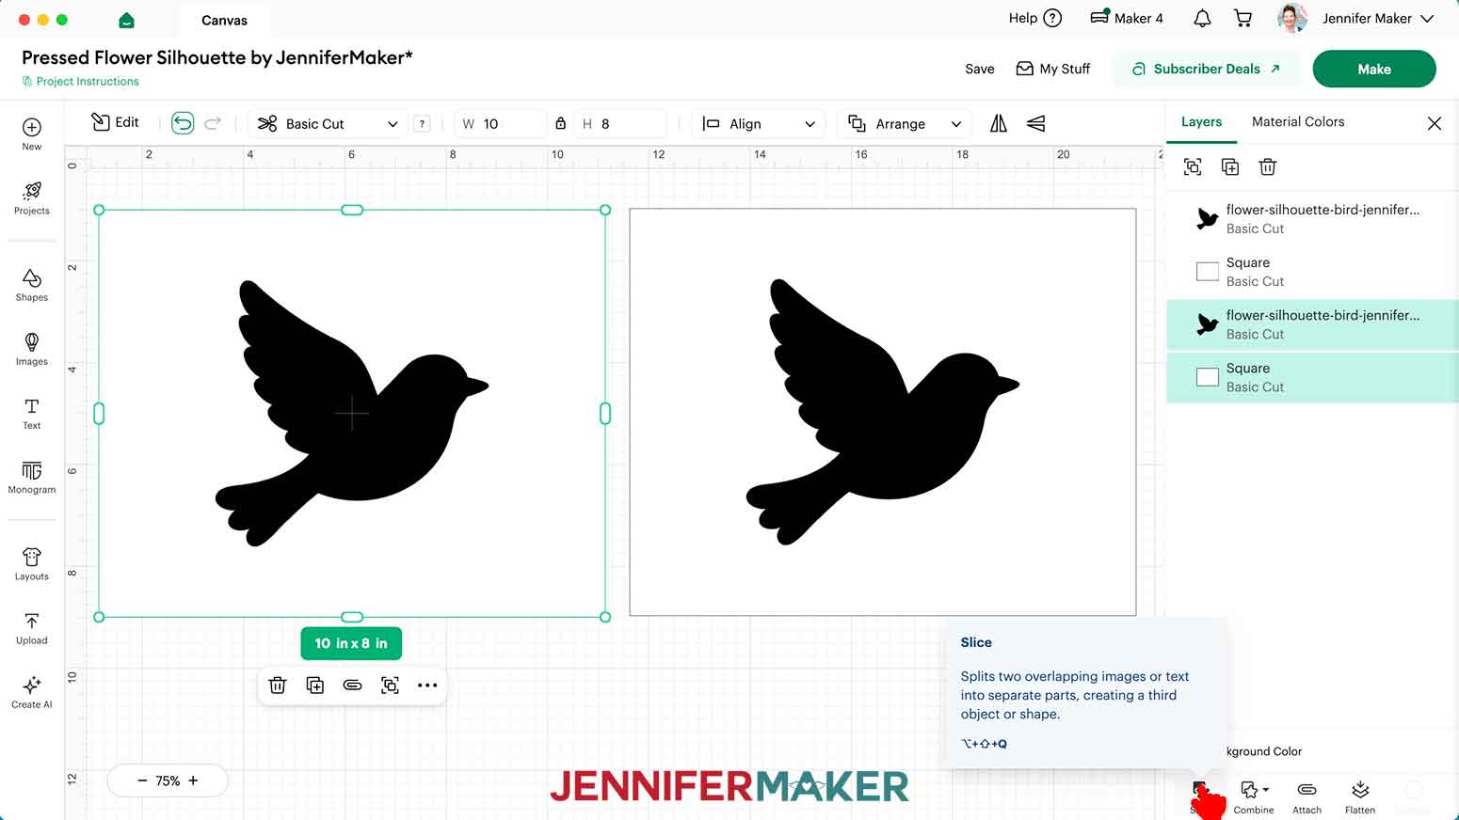The height and width of the screenshot is (820, 1459).
Task: Open My Stuff
Action: (x=1053, y=69)
